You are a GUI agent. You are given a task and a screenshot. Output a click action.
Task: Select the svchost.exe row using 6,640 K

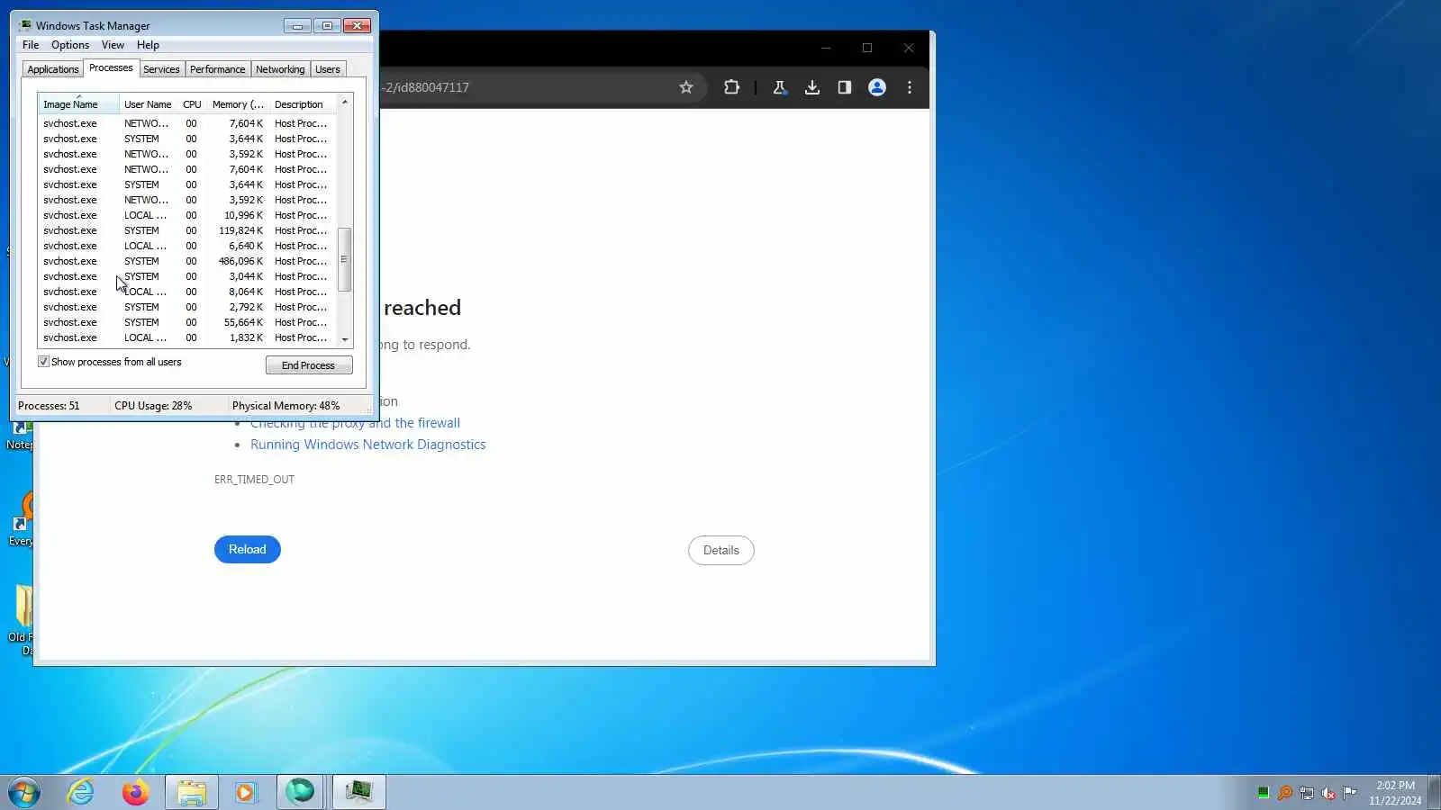tap(187, 246)
